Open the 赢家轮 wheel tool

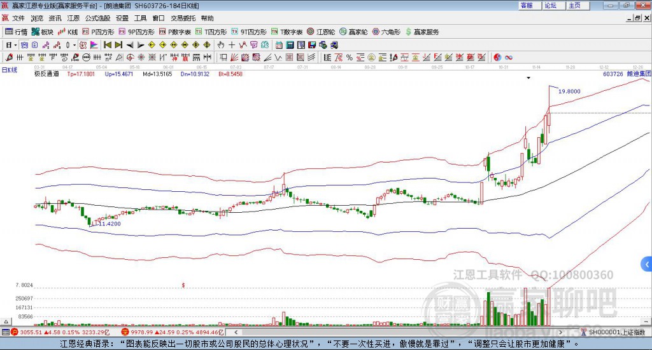tap(353, 32)
